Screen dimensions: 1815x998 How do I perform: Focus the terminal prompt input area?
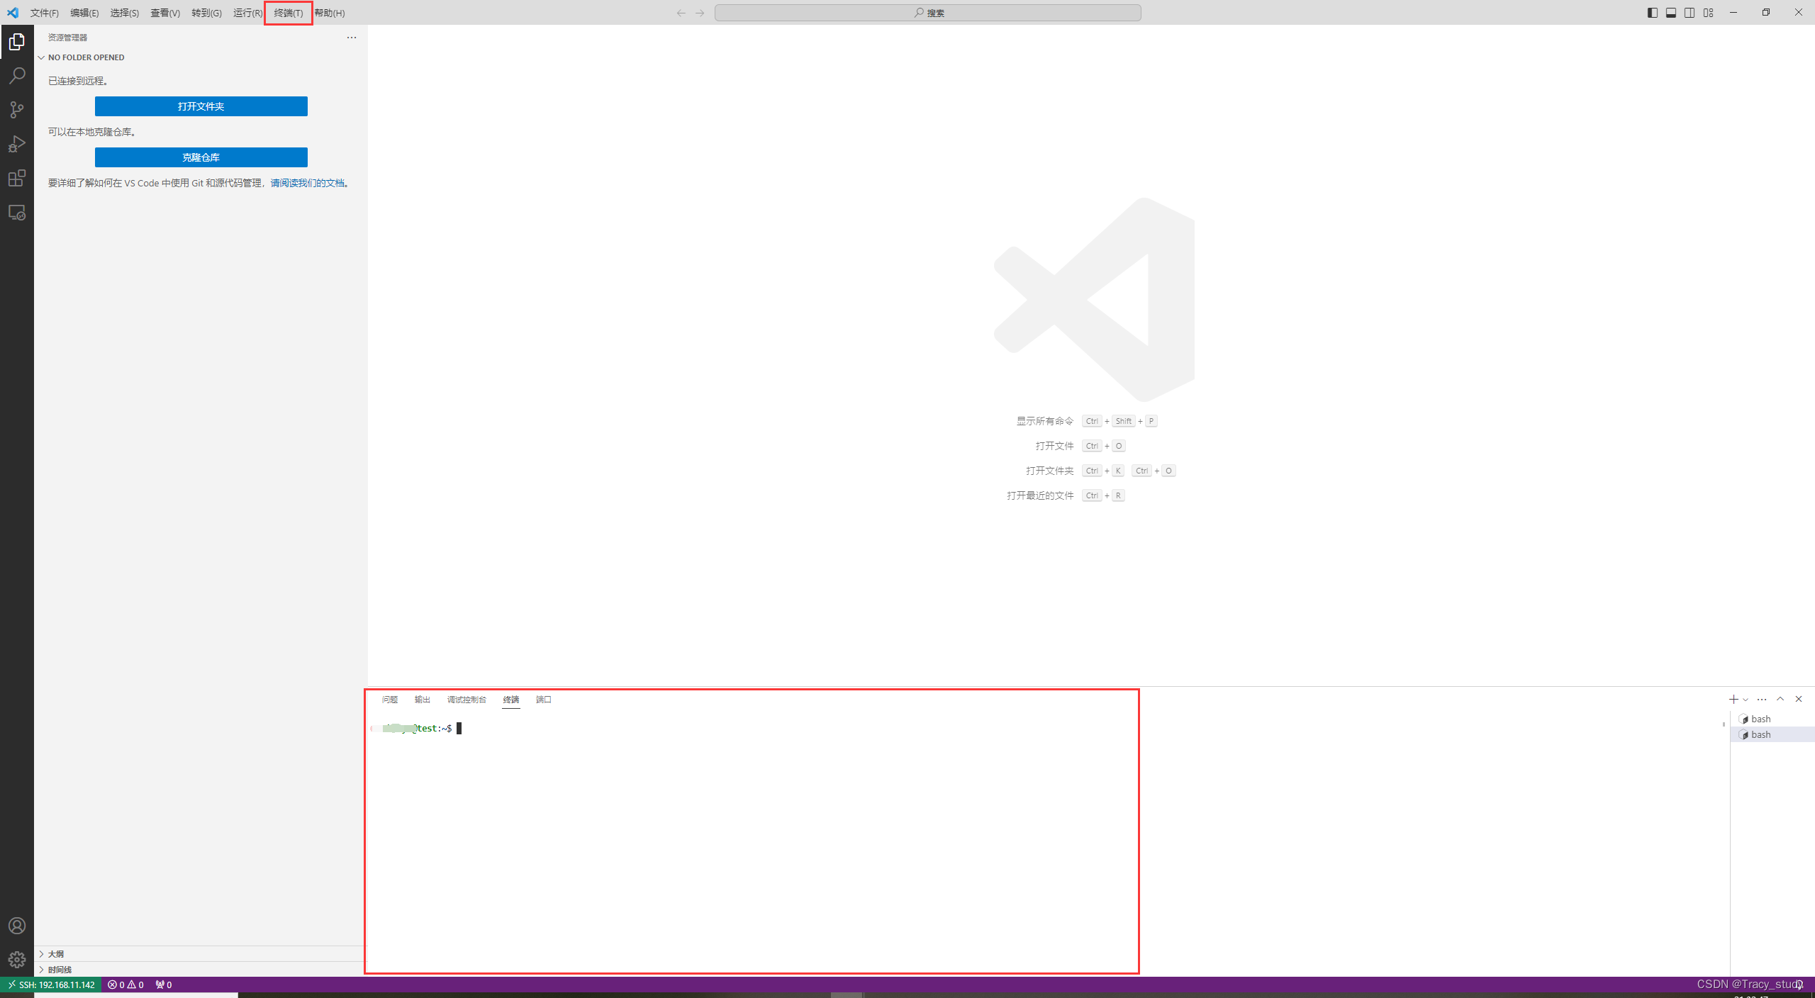(459, 729)
